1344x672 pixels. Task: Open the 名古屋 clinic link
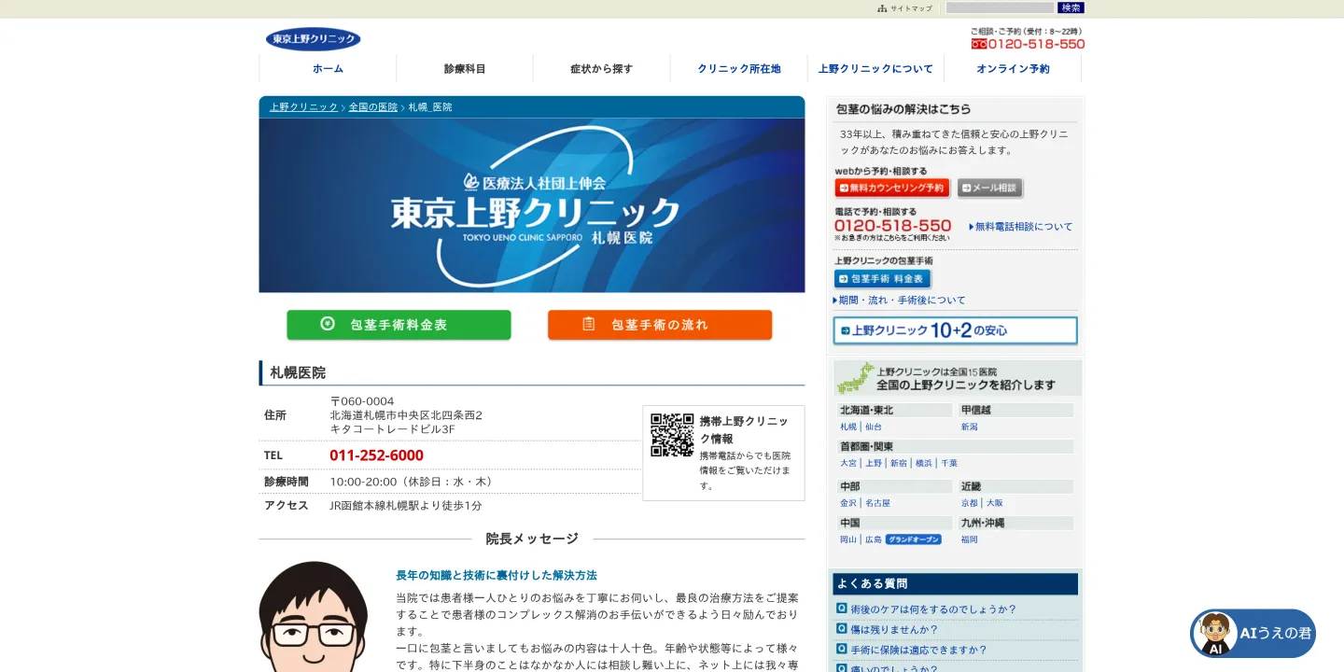point(877,503)
